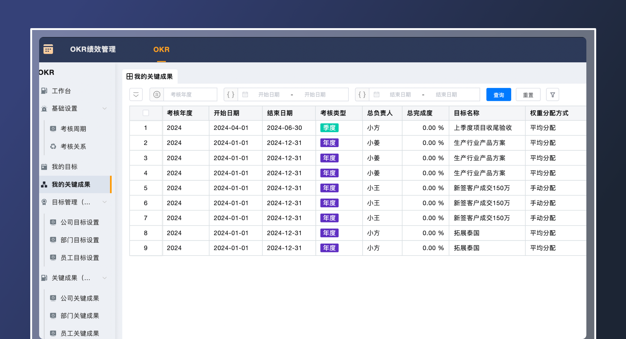This screenshot has height=339, width=626.
Task: Click the year icon beside 考核年度 field
Action: tap(157, 95)
